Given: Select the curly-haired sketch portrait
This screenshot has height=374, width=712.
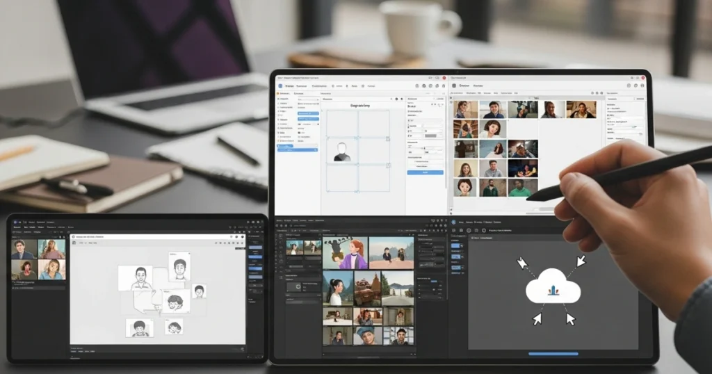Looking at the screenshot, I should point(175,302).
